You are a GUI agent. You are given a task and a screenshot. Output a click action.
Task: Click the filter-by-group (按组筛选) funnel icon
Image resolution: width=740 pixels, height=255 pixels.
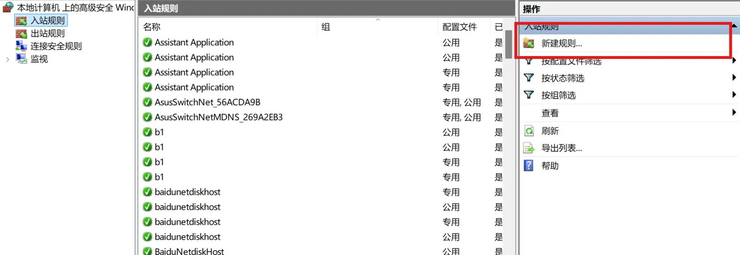coord(529,95)
